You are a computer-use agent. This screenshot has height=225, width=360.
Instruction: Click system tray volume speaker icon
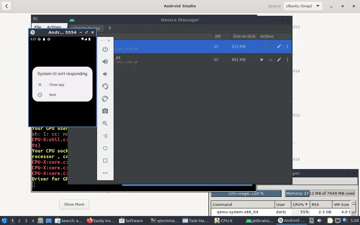point(319,221)
